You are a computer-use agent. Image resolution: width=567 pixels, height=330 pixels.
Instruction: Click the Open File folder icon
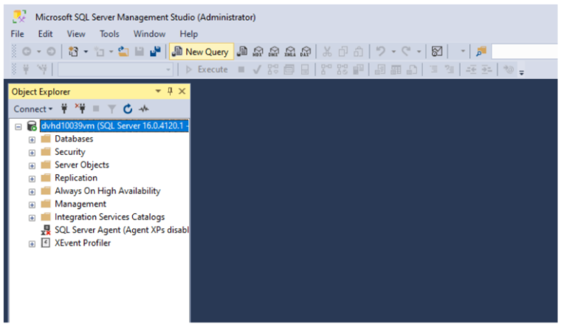pos(123,52)
